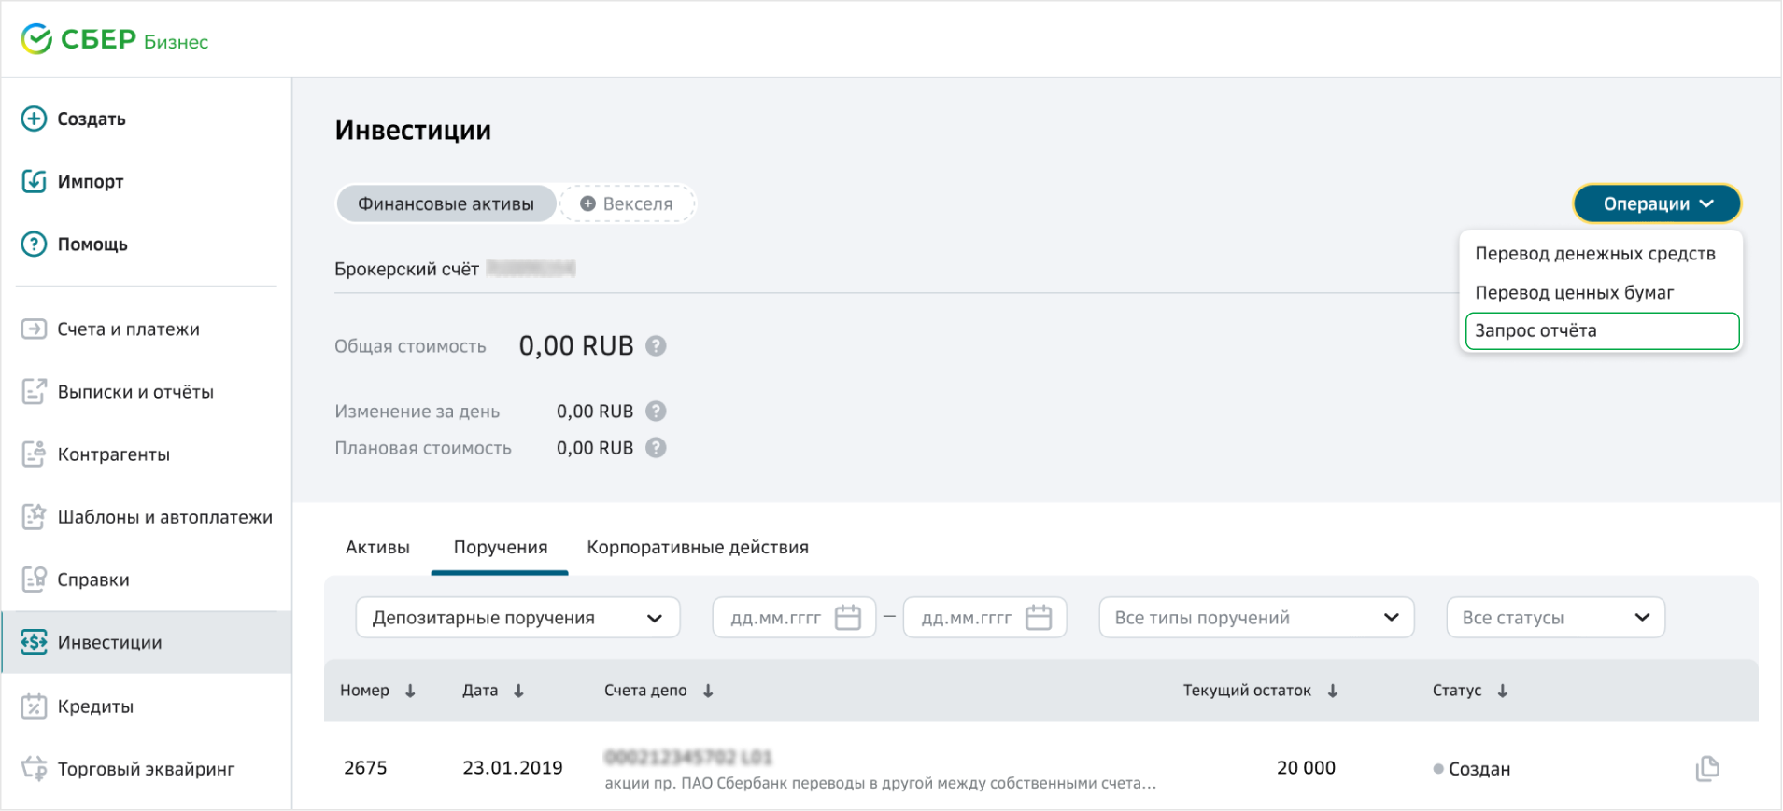Choose Запрос отчёта from the menu
The image size is (1783, 811).
tap(1602, 330)
